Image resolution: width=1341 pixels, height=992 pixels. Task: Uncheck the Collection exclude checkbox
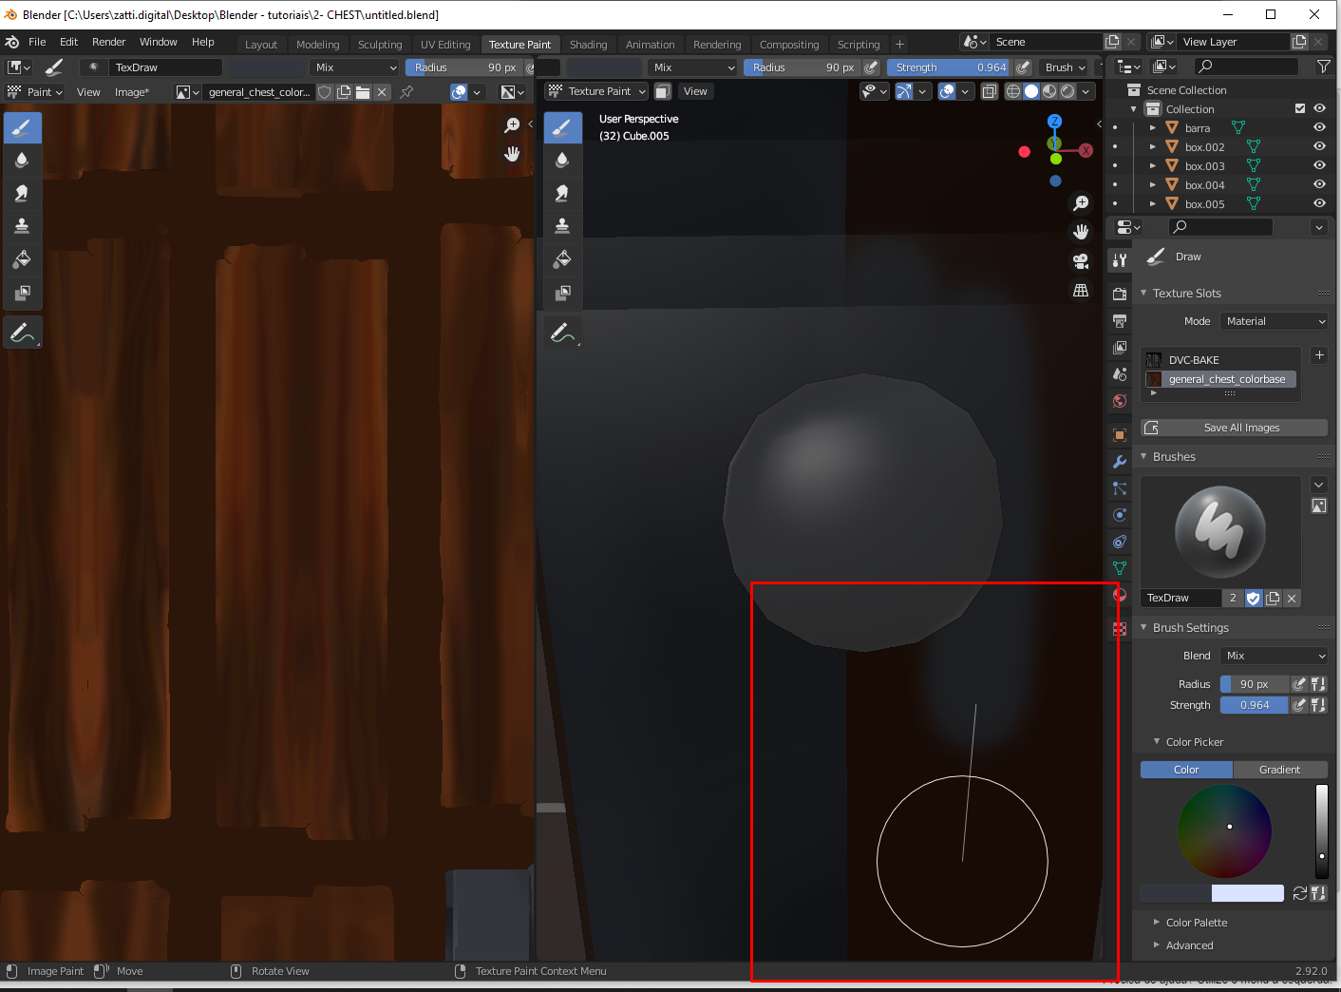[x=1300, y=108]
